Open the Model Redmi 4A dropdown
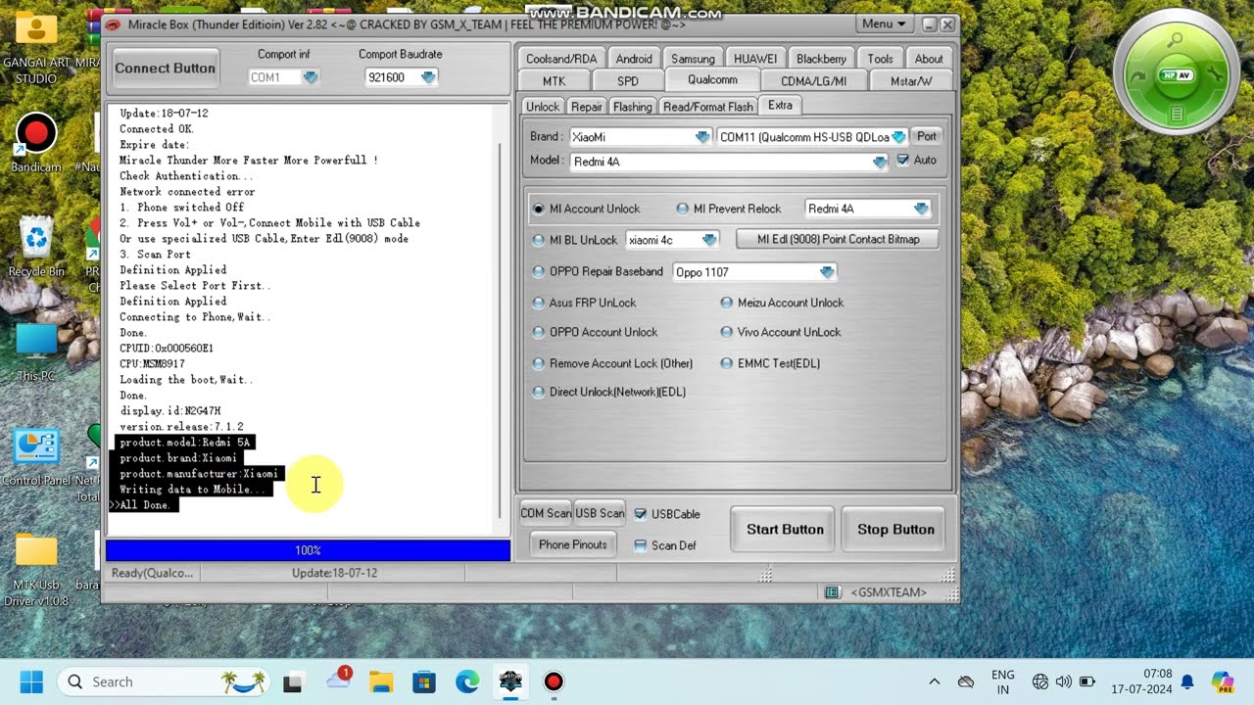Image resolution: width=1254 pixels, height=705 pixels. (880, 162)
